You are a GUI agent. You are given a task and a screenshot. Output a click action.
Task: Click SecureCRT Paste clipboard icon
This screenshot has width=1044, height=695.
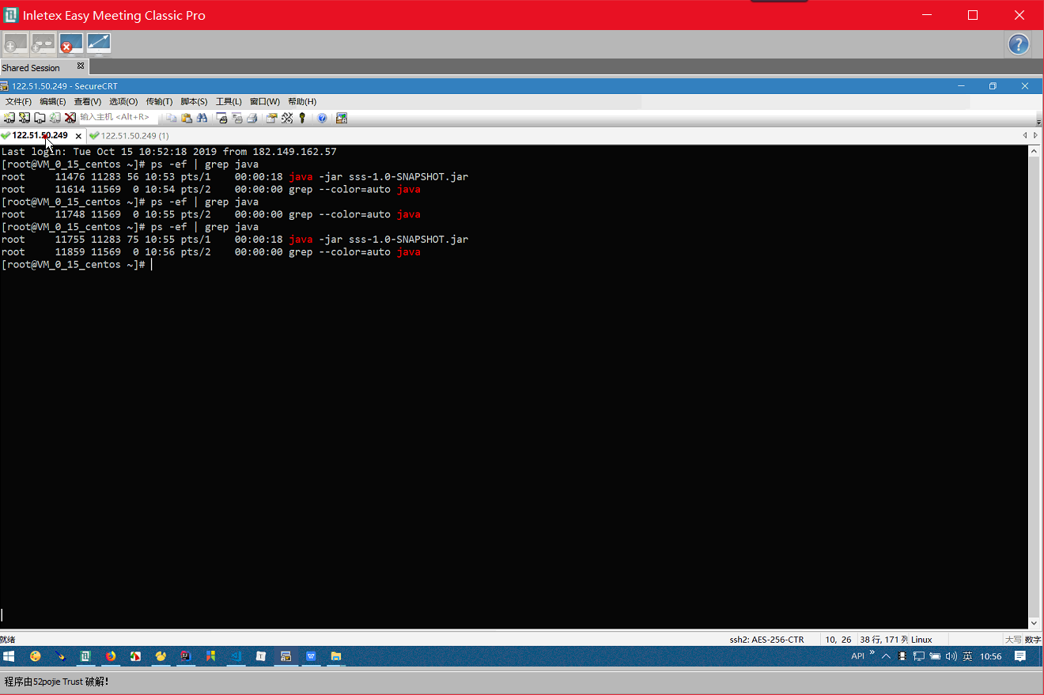tap(187, 118)
